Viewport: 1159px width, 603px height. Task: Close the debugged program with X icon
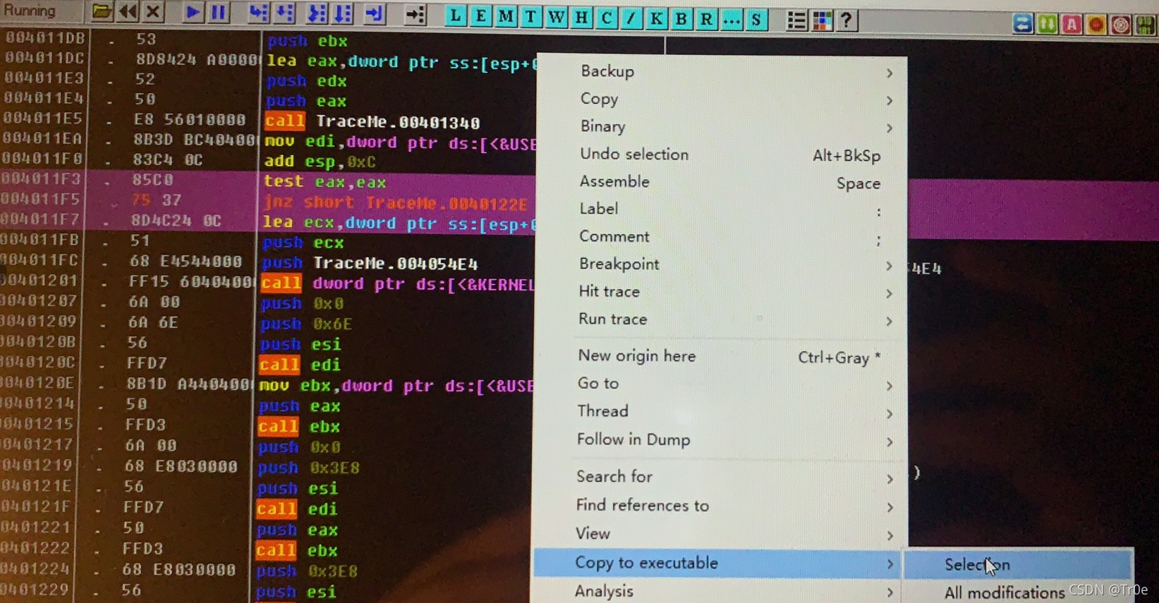[x=152, y=12]
